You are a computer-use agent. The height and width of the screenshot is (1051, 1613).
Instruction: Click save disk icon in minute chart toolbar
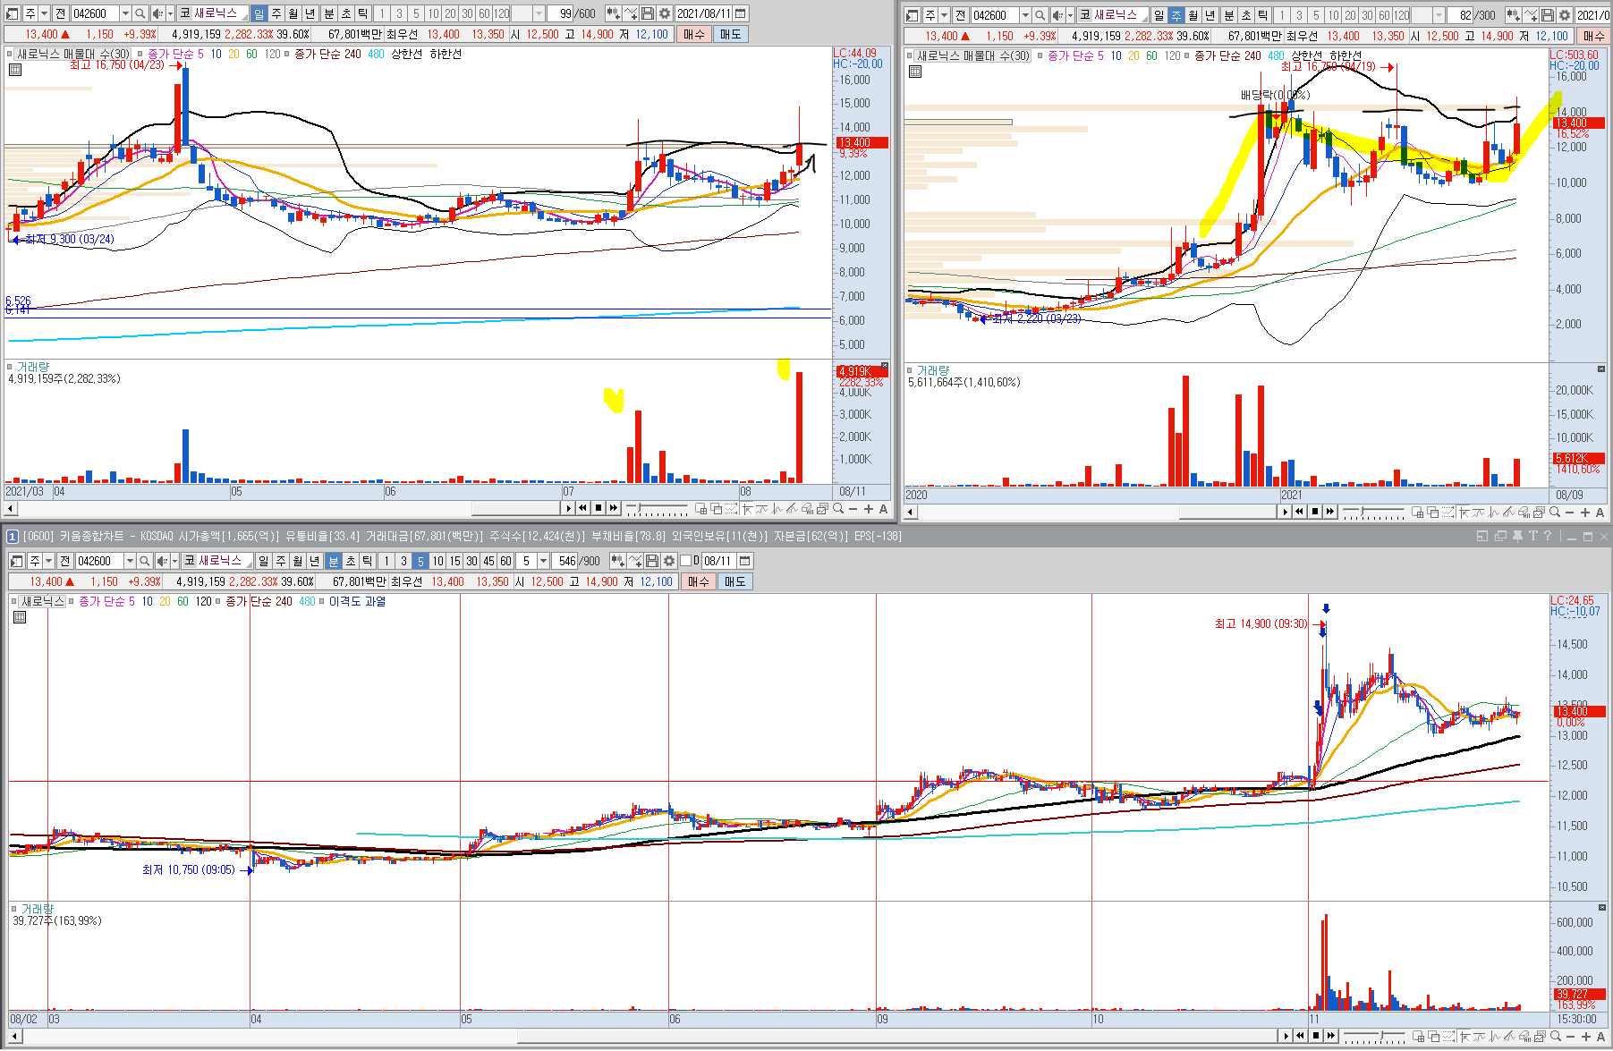[x=652, y=561]
